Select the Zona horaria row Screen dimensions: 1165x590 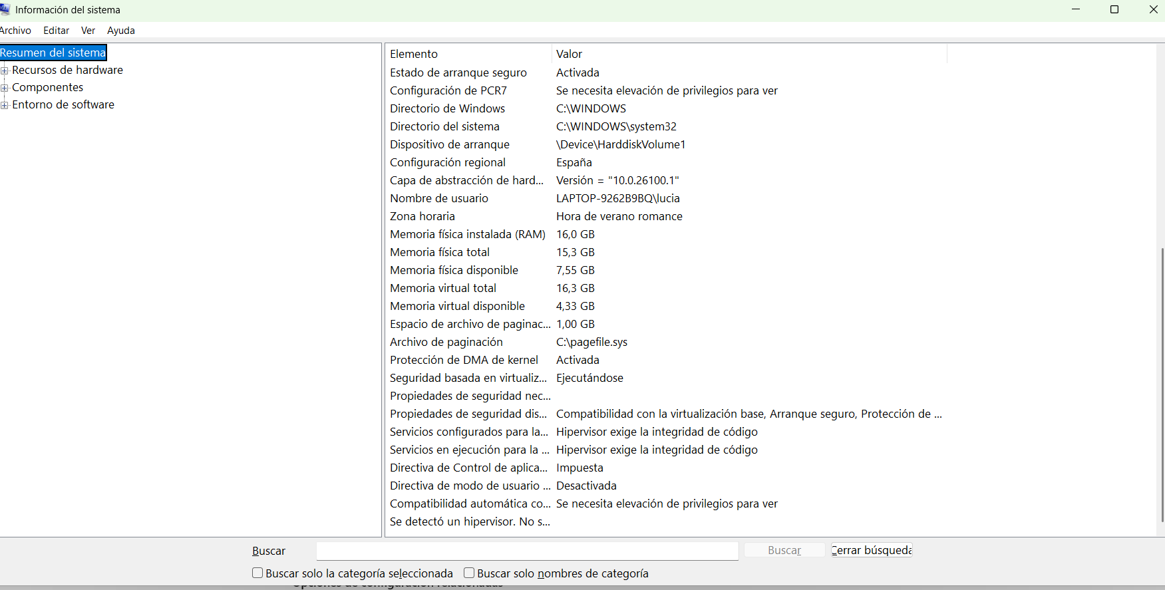click(666, 216)
